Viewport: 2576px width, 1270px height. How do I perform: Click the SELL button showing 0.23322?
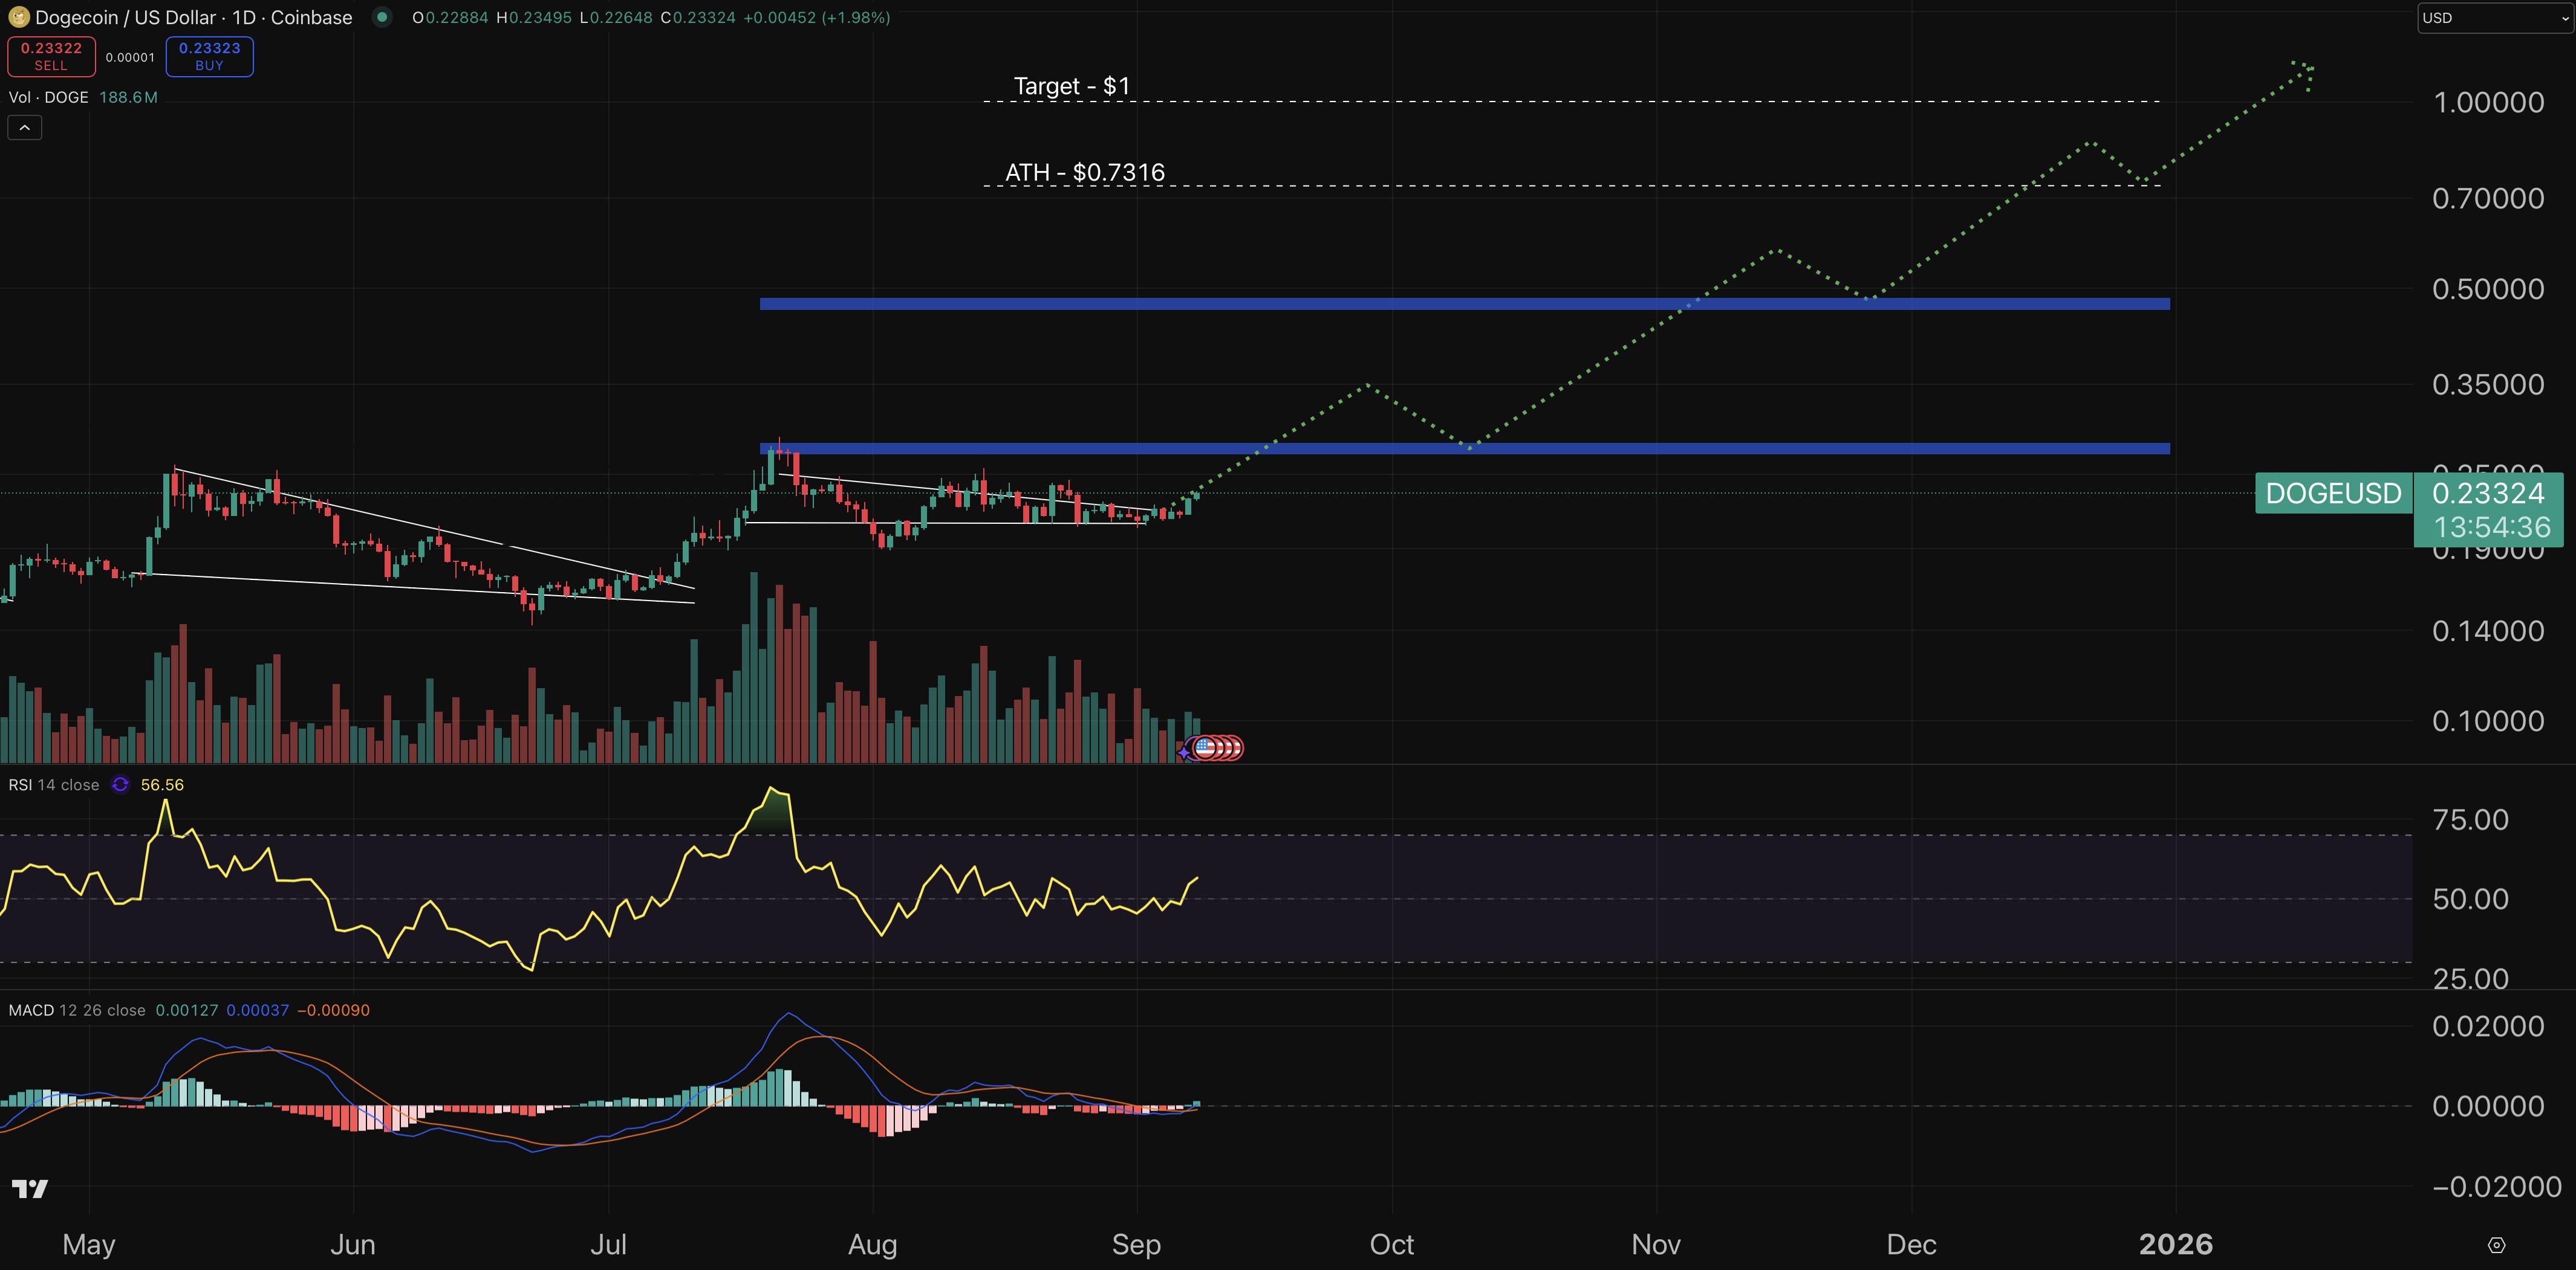(51, 56)
